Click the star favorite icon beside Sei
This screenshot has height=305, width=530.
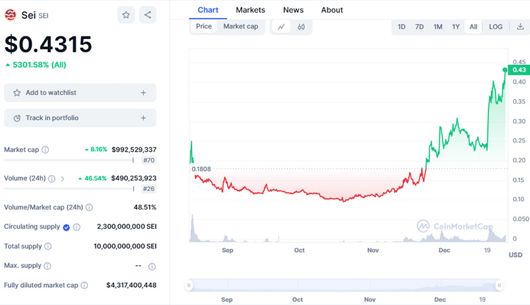click(x=126, y=15)
